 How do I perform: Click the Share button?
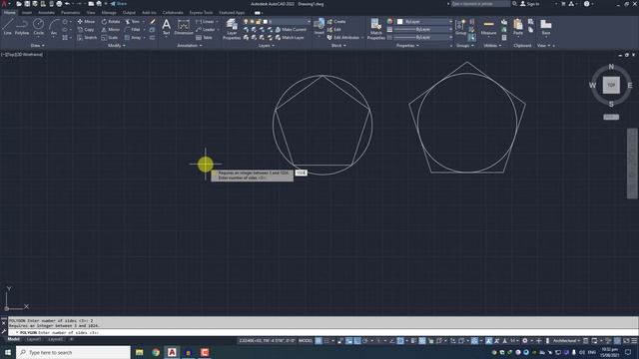click(119, 4)
